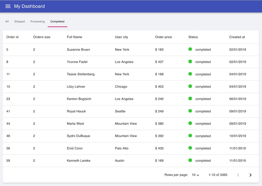The image size is (262, 186).
Task: Click the previous page arrow
Action: coord(238,175)
